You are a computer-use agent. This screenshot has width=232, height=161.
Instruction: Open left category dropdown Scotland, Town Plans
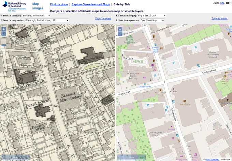37,16
